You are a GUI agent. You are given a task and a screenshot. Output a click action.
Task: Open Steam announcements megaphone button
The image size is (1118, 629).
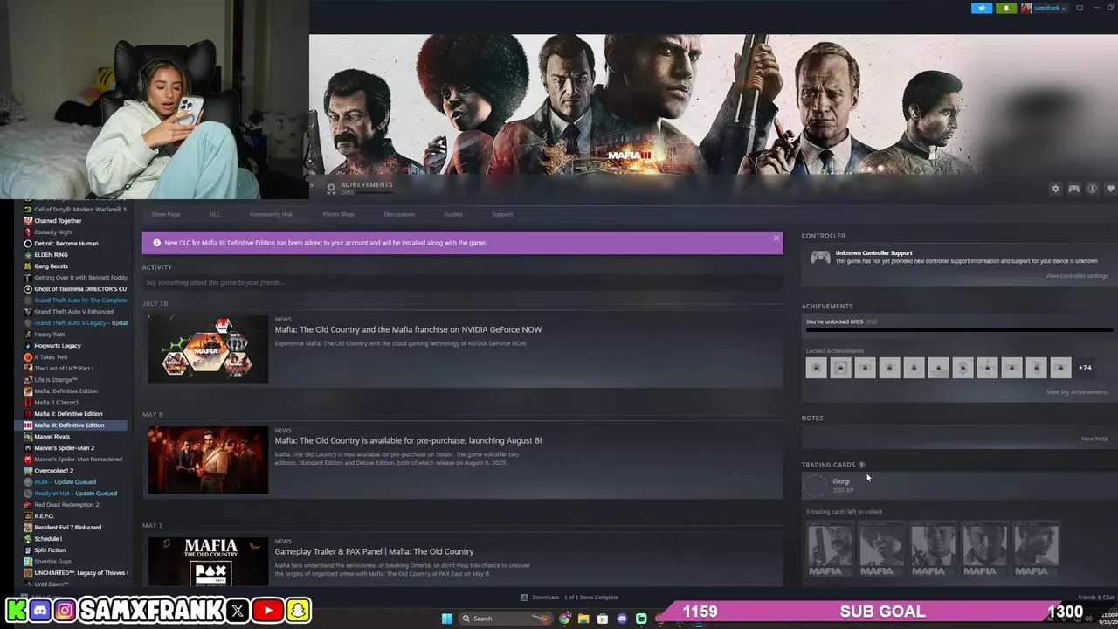pos(982,8)
